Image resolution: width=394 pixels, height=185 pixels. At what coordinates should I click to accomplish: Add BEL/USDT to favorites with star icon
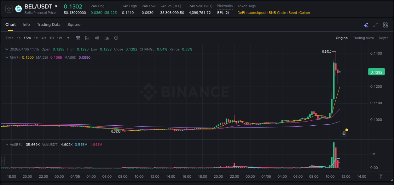[x=9, y=9]
